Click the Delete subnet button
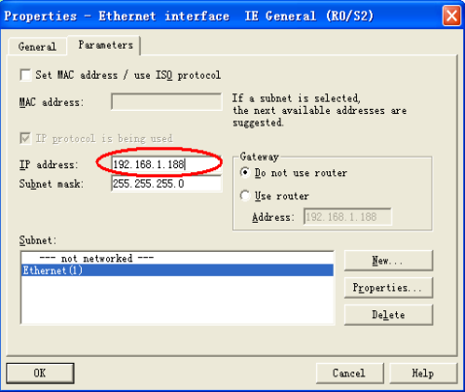Screen dimensions: 465x392 point(388,314)
